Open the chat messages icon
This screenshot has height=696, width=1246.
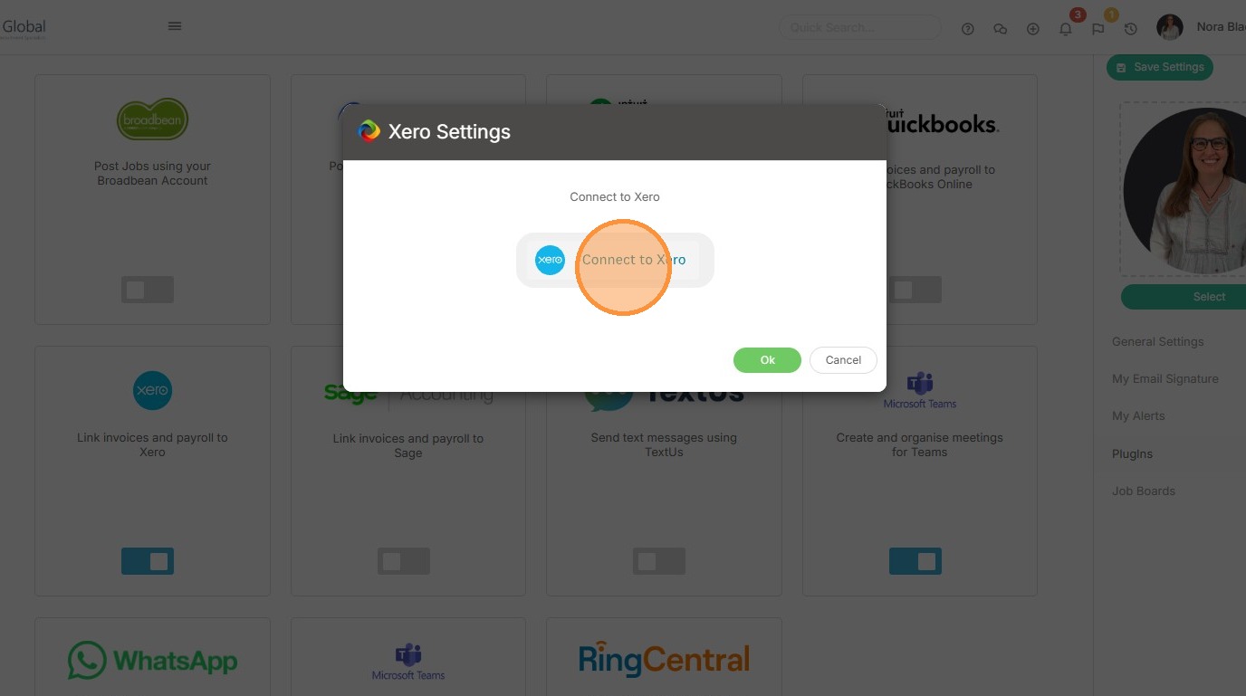point(1001,29)
